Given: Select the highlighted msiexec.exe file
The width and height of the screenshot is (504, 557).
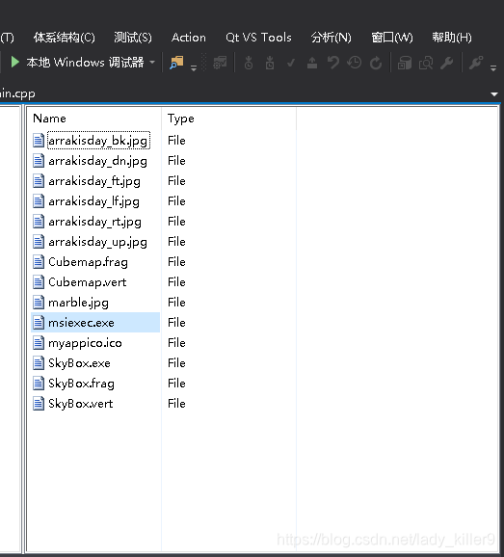Looking at the screenshot, I should pyautogui.click(x=81, y=323).
